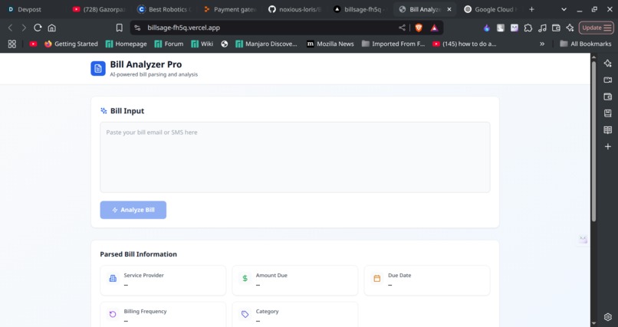Click the scrollbar down arrow

(593, 323)
